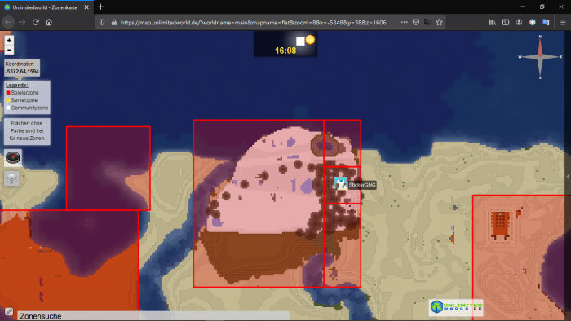Click the translate icon in the address bar
571x321 pixels.
pos(427,22)
